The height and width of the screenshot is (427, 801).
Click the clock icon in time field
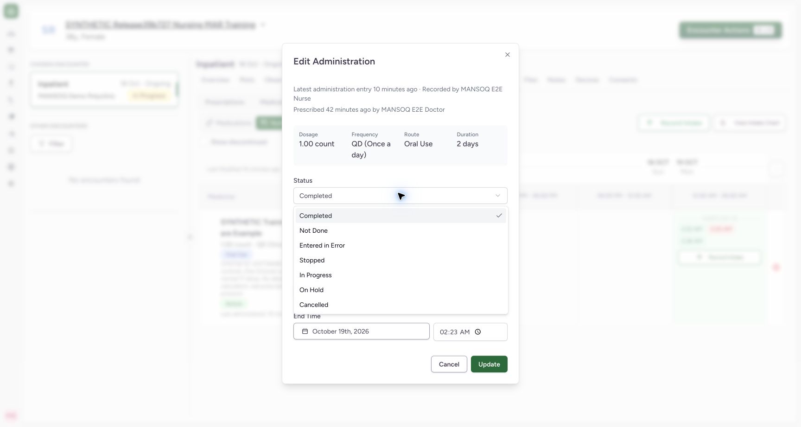coord(478,332)
